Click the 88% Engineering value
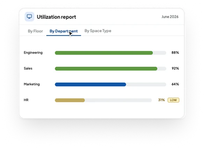The width and height of the screenshot is (204, 148). tap(175, 53)
